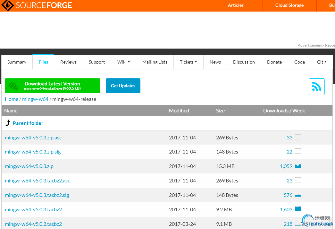
Task: Click the Get Updates button
Action: point(123,86)
